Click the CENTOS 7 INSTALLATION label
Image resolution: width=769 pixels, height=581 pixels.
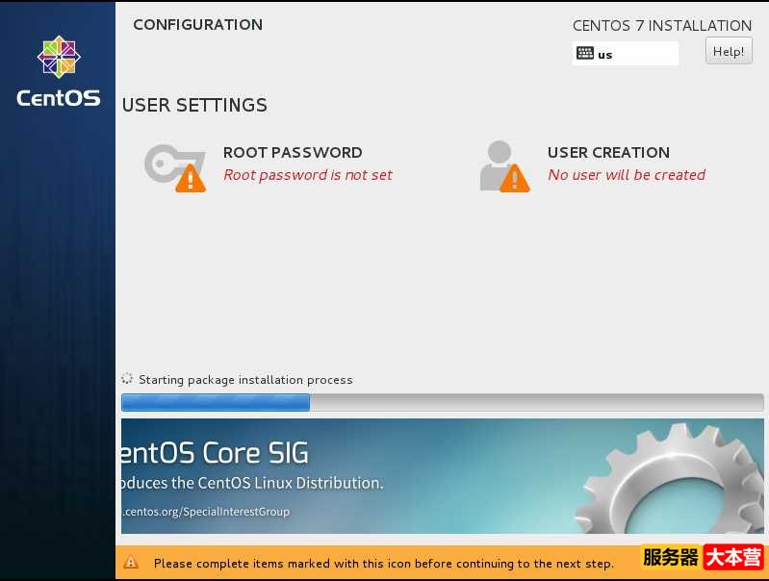pos(662,26)
